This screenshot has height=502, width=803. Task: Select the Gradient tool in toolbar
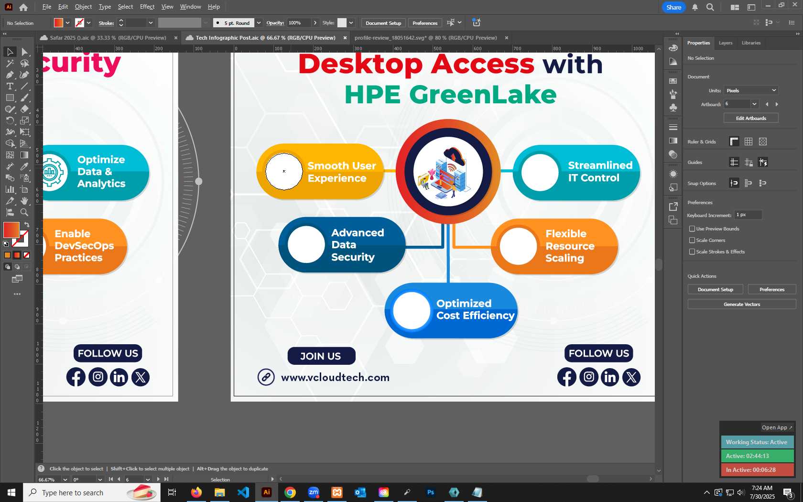pyautogui.click(x=25, y=155)
